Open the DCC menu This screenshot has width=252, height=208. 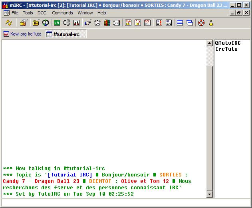point(42,13)
